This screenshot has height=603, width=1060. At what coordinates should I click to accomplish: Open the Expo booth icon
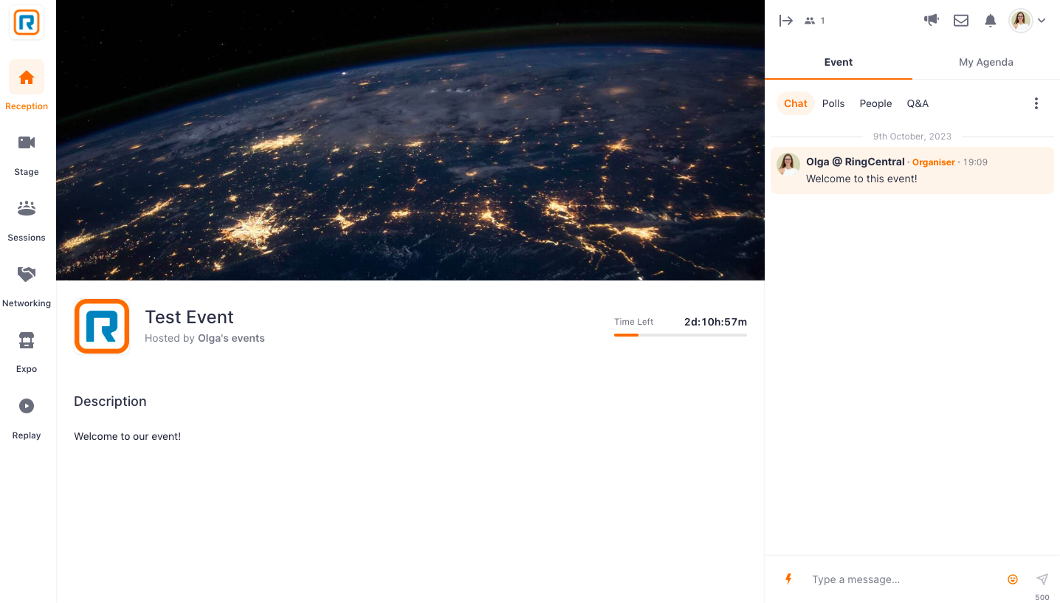(27, 340)
